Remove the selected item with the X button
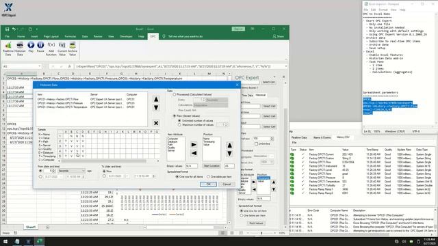The width and height of the screenshot is (438, 246). [x=156, y=123]
